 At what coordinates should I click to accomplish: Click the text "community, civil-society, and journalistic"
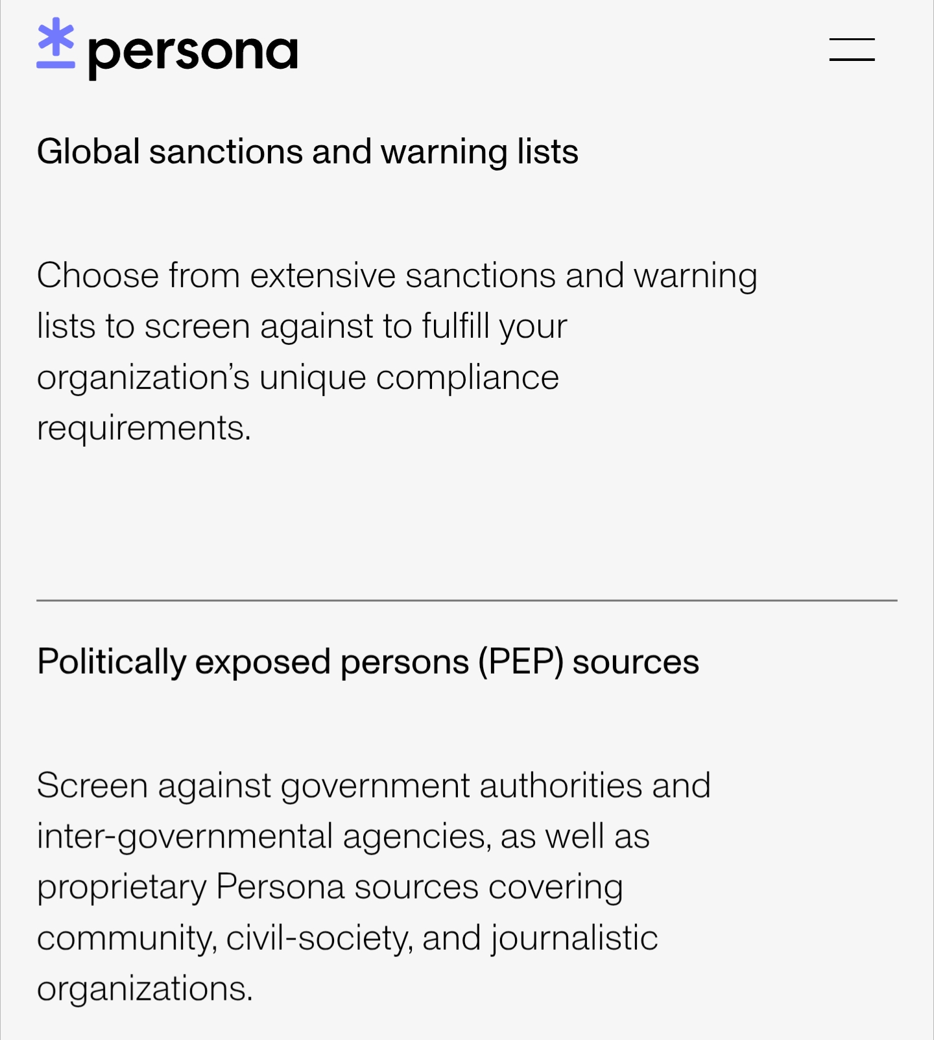pos(347,938)
